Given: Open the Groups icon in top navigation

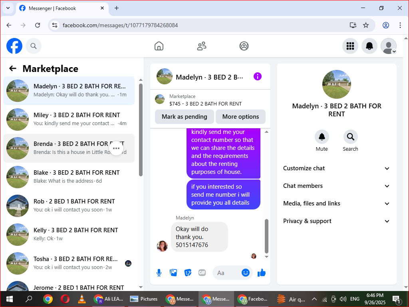Looking at the screenshot, I should [x=244, y=46].
